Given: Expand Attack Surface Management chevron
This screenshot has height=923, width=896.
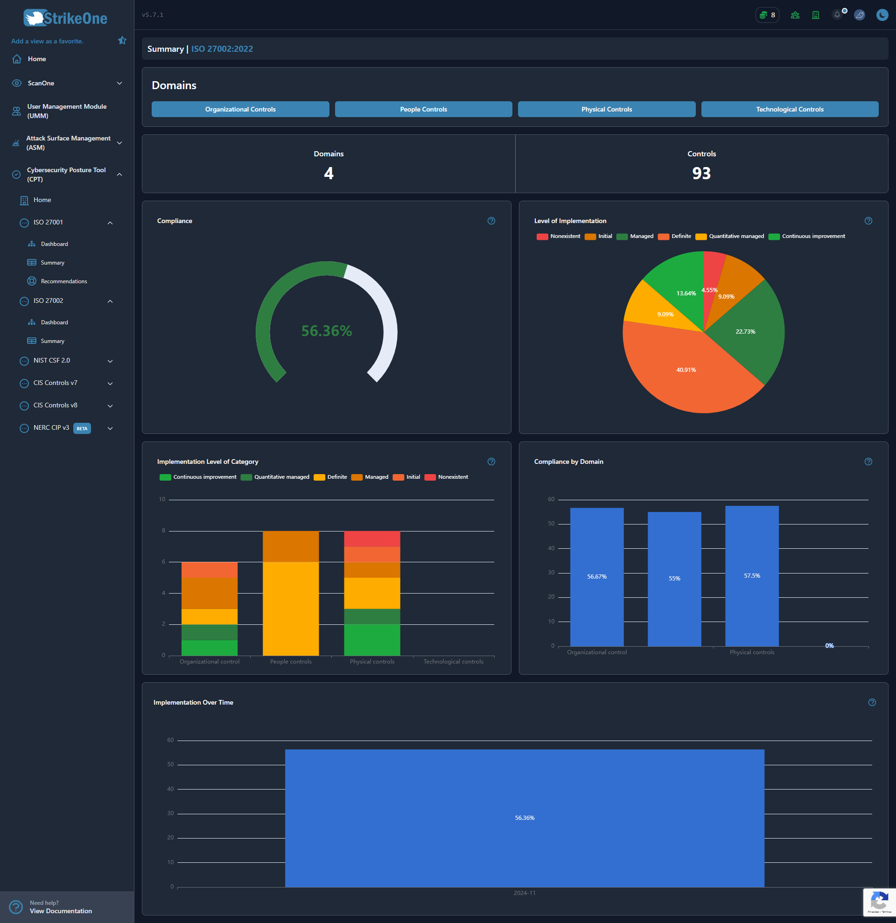Looking at the screenshot, I should coord(119,143).
